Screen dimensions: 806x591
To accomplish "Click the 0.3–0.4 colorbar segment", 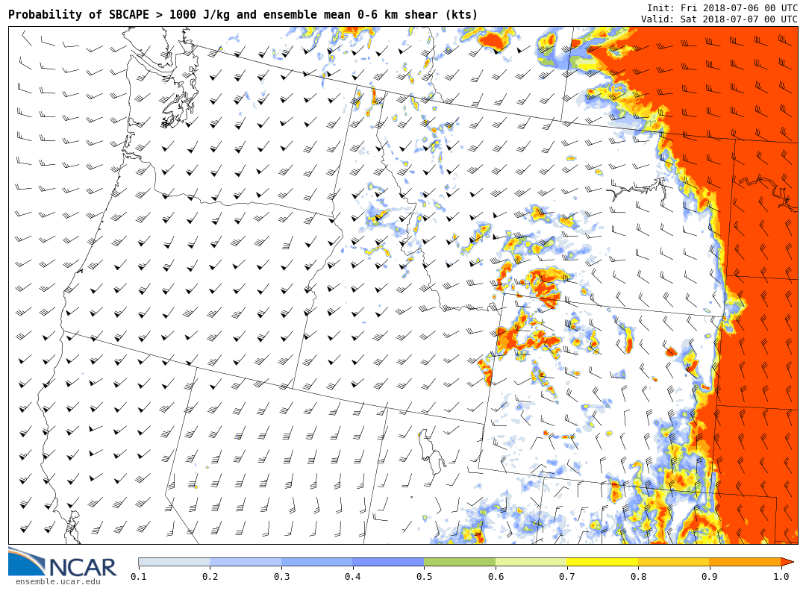I will pyautogui.click(x=317, y=562).
